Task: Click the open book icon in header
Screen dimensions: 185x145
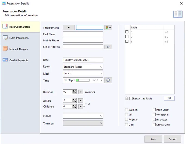Action: (x=178, y=14)
